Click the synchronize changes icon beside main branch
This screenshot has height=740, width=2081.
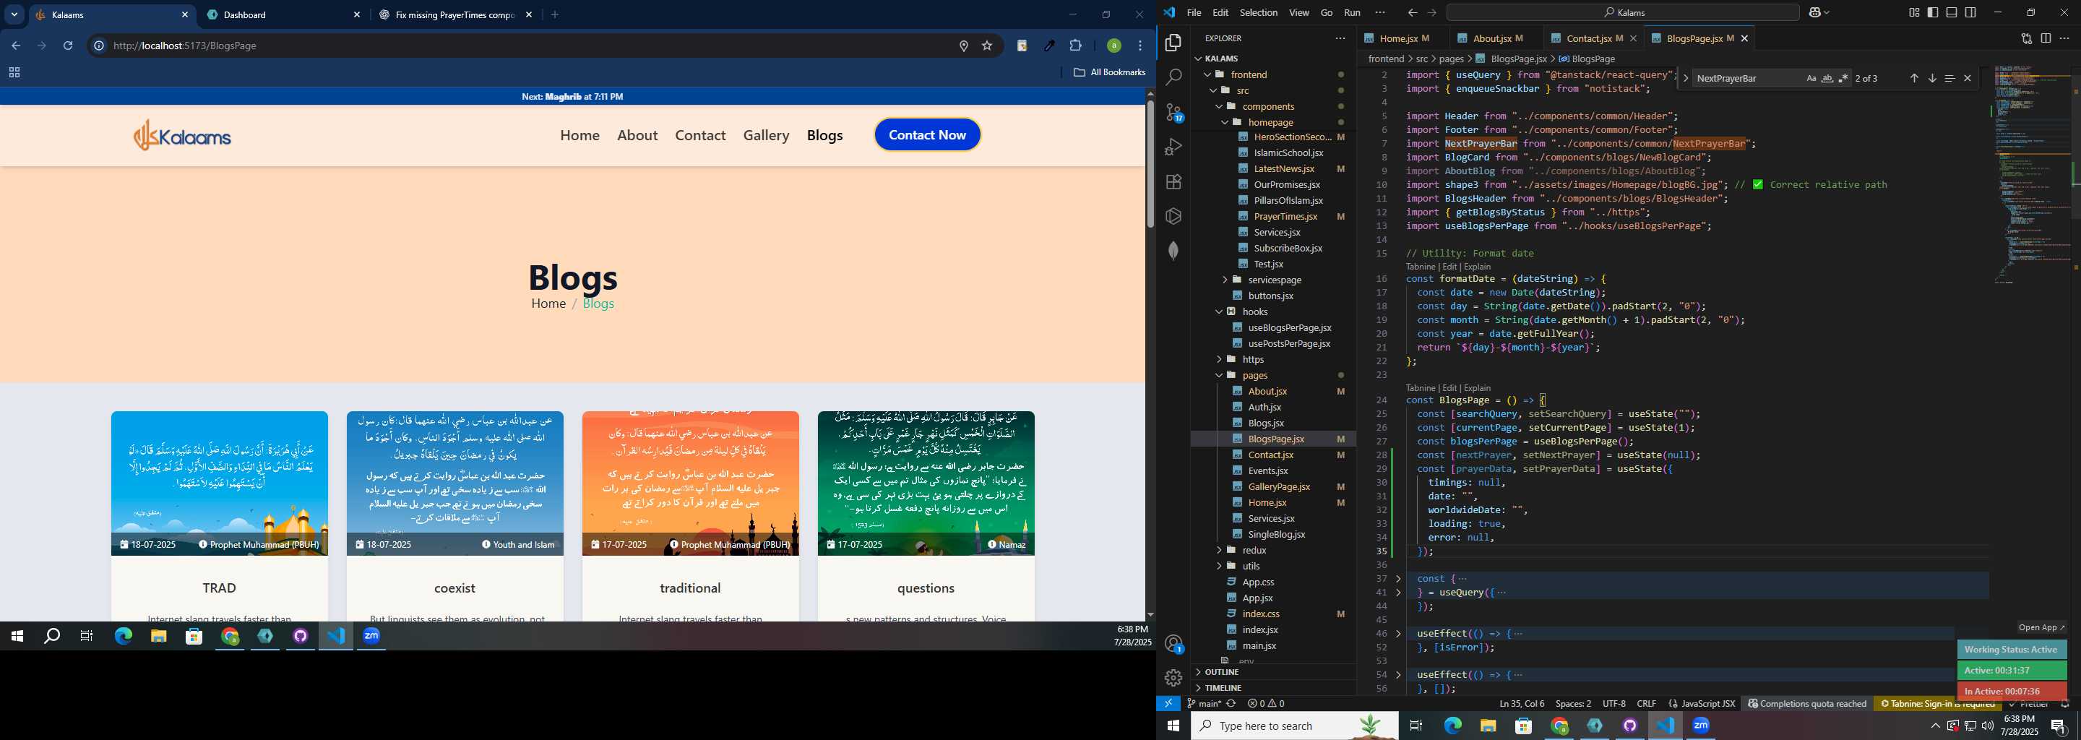pos(1231,704)
